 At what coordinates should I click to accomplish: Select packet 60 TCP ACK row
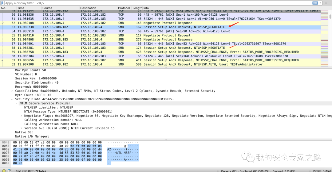160,56
